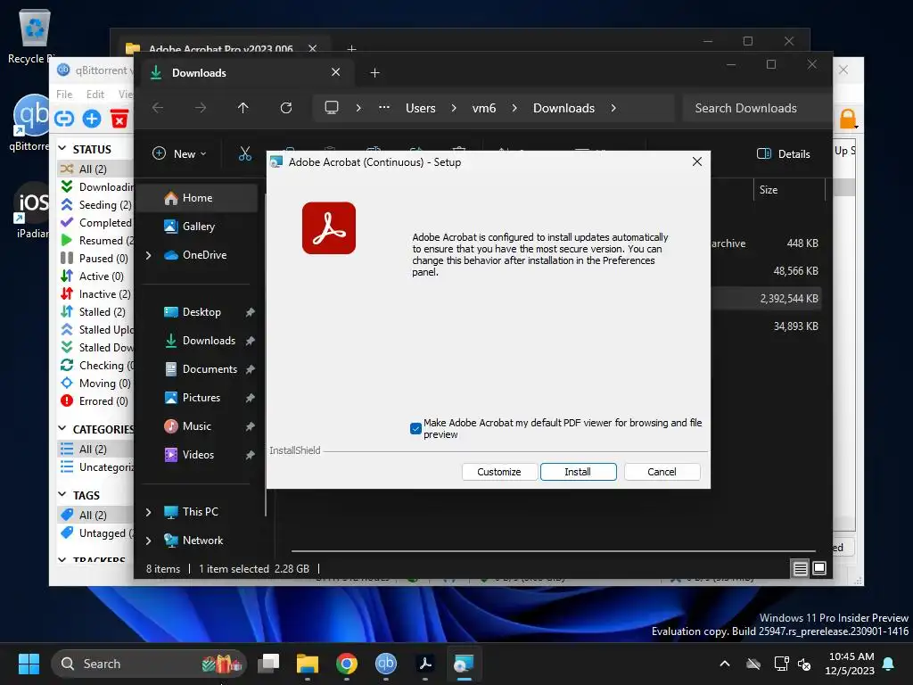Image resolution: width=913 pixels, height=685 pixels.
Task: Unpin Desktop via its pin icon
Action: point(251,312)
